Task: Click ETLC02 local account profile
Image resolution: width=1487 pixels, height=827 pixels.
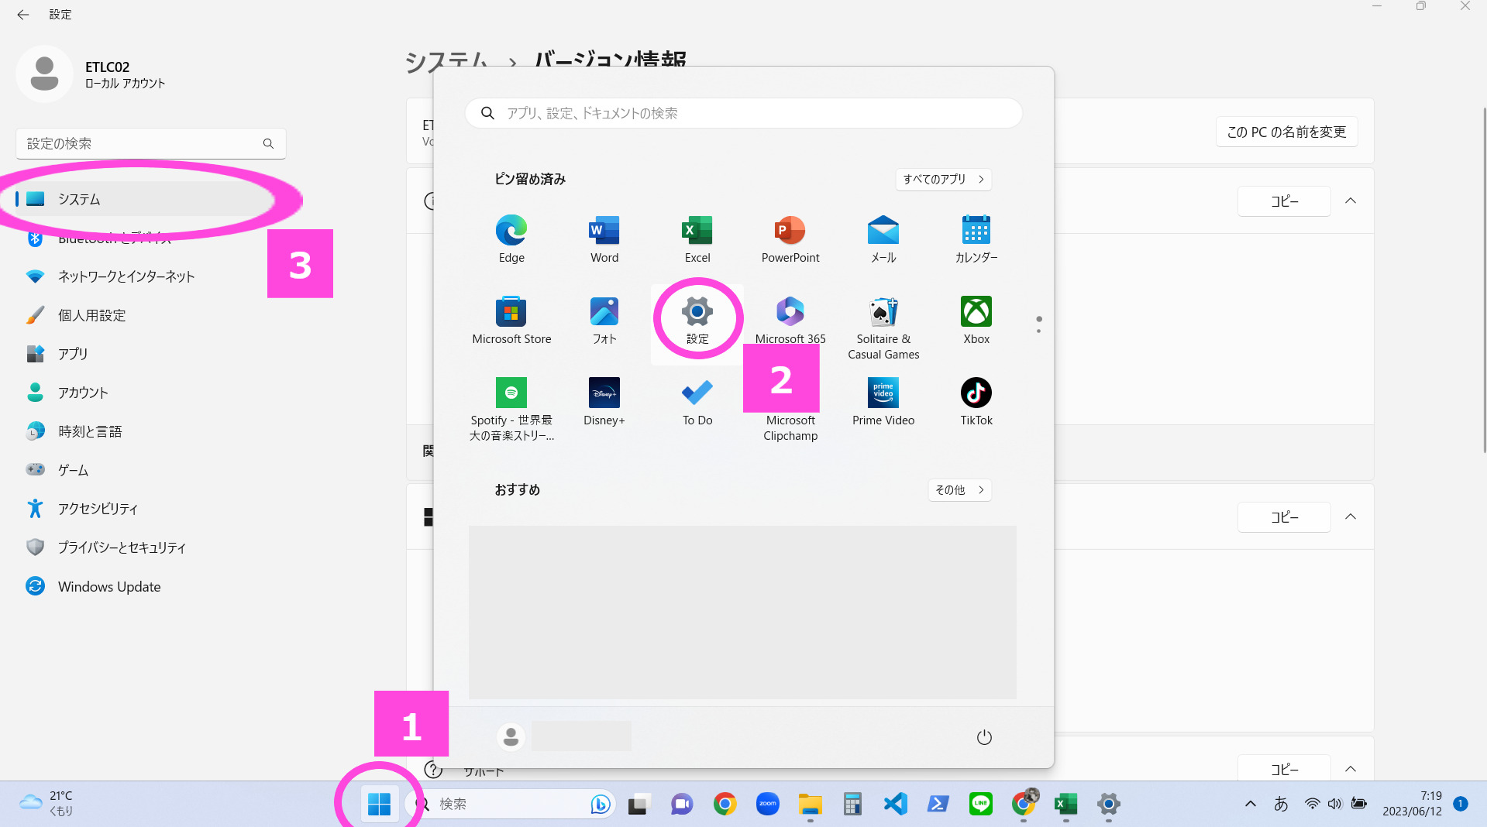Action: pyautogui.click(x=91, y=74)
